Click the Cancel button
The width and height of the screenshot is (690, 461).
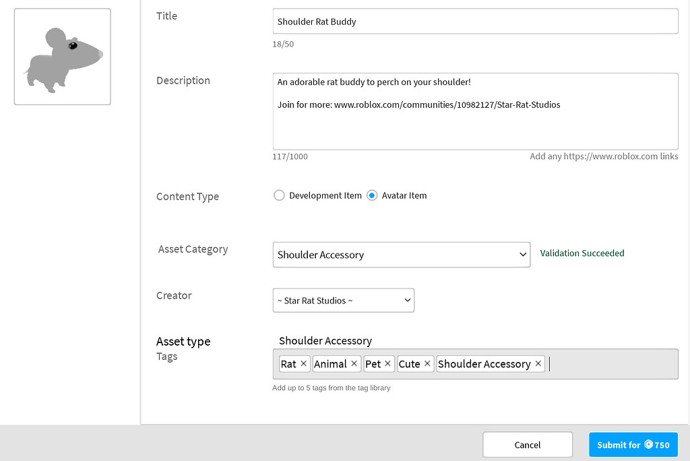coord(527,445)
